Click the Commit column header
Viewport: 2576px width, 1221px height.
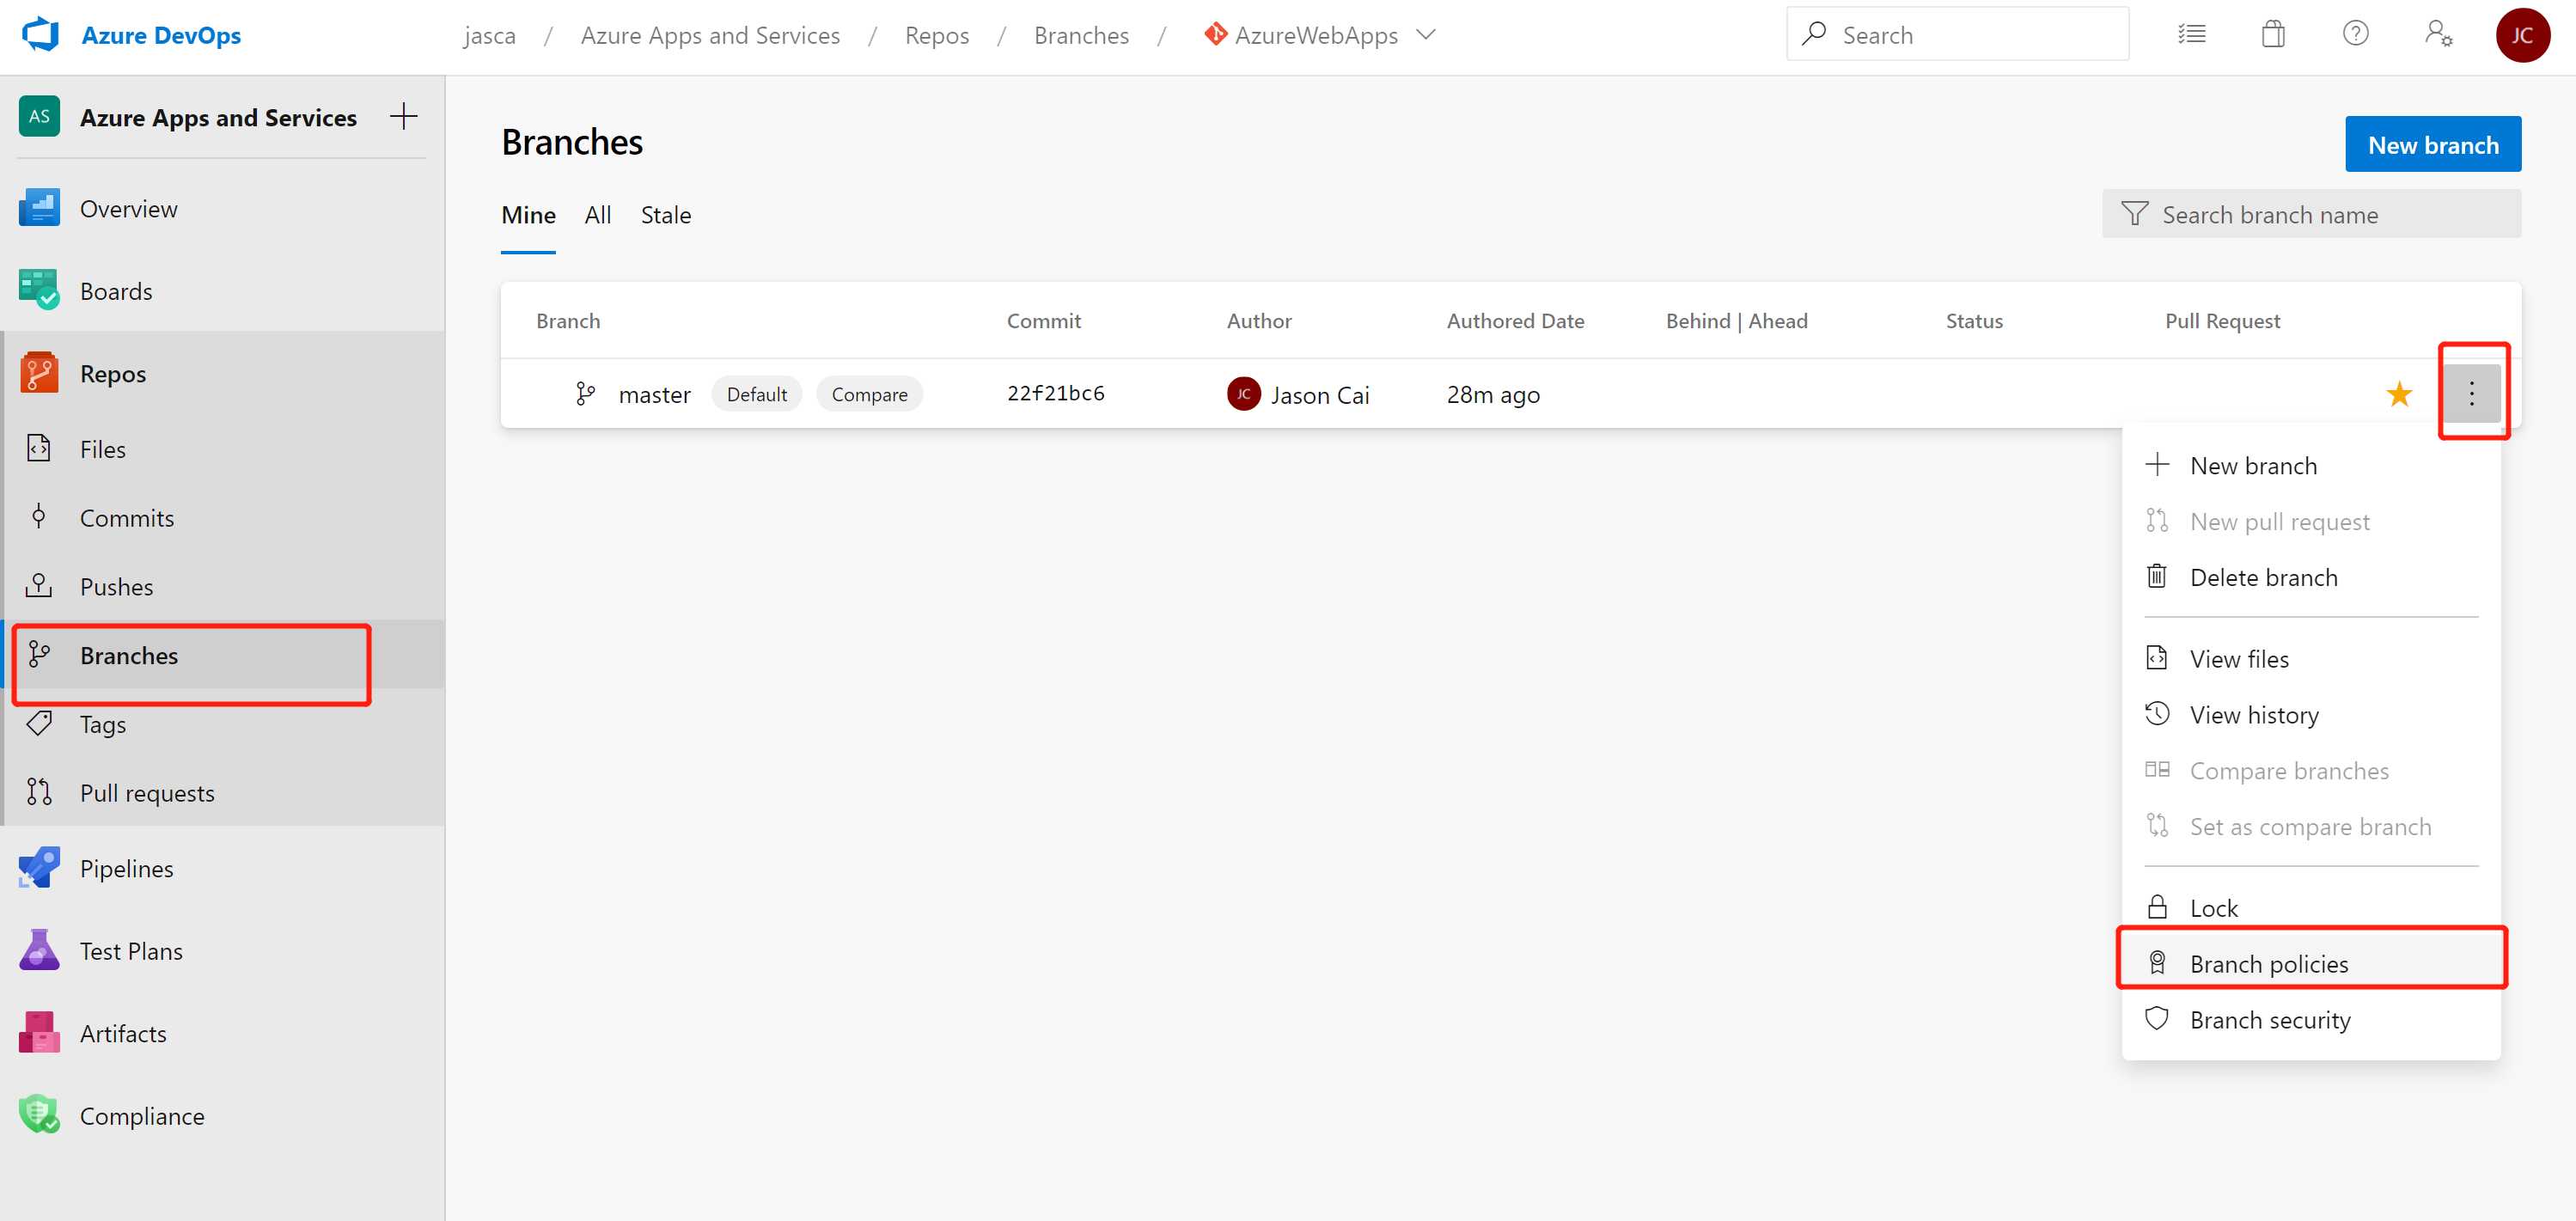tap(1043, 320)
